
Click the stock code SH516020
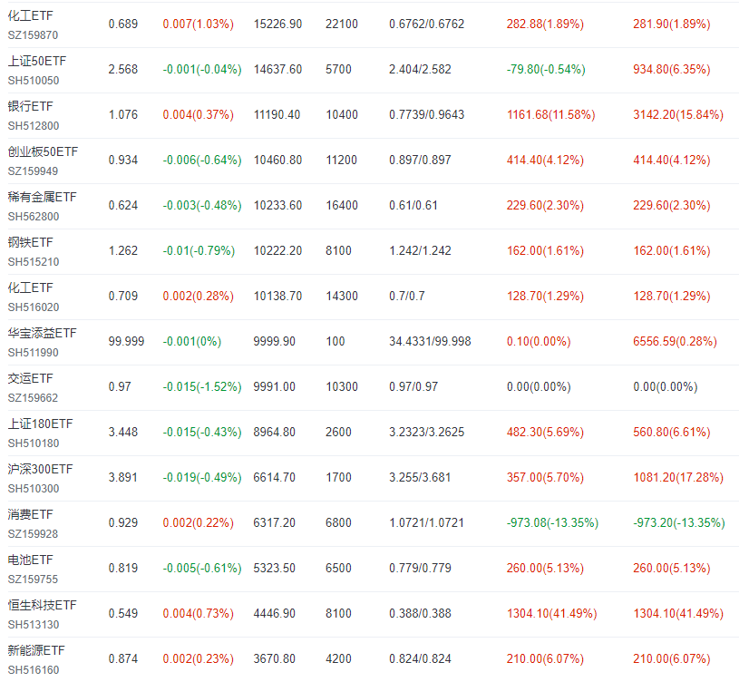[34, 307]
